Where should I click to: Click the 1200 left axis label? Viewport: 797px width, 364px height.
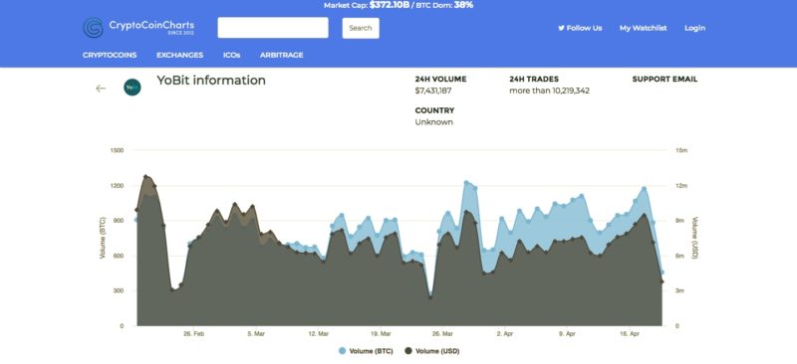(117, 186)
